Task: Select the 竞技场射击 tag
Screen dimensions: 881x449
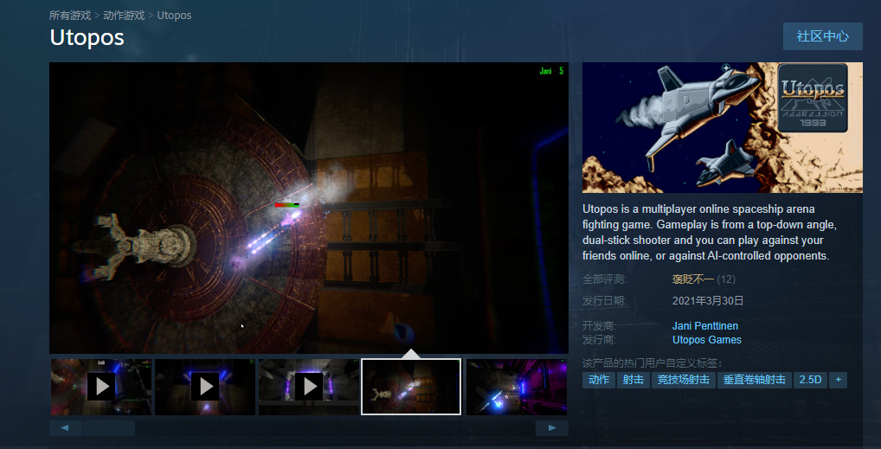Action: [x=683, y=380]
